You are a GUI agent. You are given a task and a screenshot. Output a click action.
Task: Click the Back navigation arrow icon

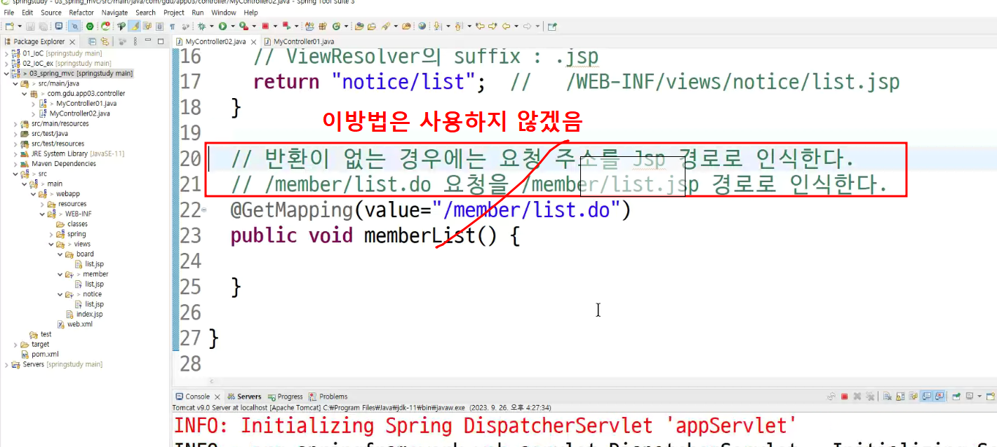point(506,27)
